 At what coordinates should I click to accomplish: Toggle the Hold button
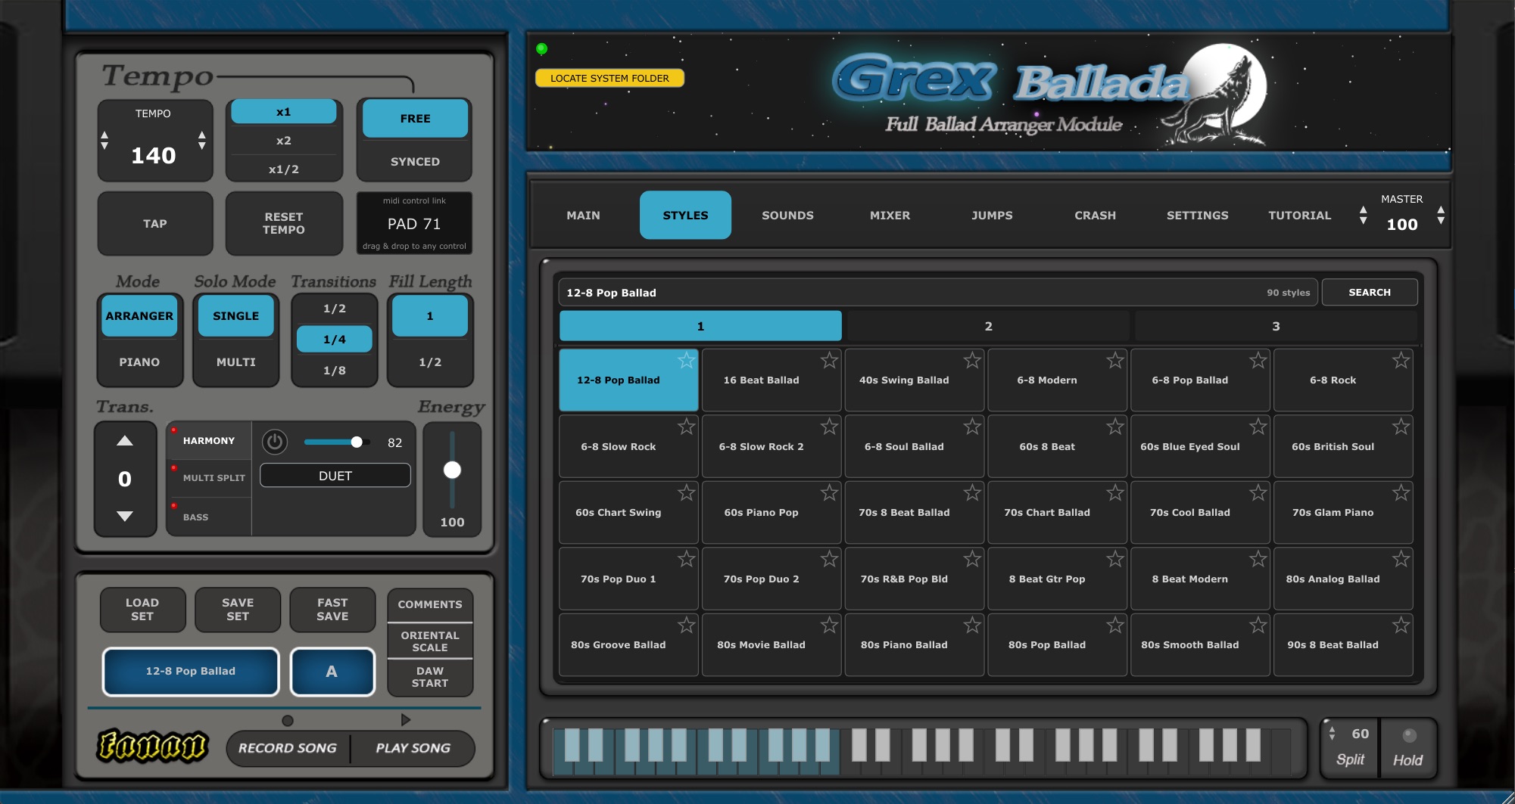[1408, 747]
